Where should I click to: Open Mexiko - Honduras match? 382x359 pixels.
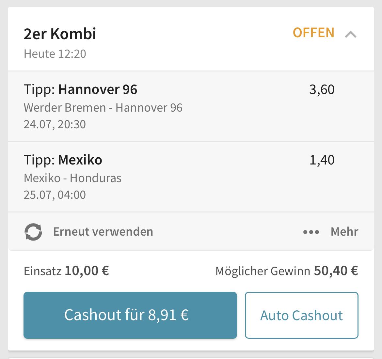tap(72, 178)
